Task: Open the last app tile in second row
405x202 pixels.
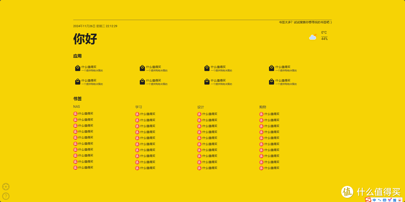Action: click(283, 82)
